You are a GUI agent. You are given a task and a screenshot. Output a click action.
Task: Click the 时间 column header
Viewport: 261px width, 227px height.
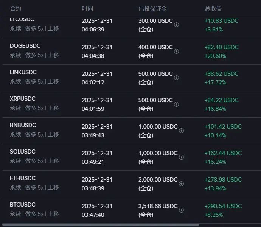[x=87, y=8]
